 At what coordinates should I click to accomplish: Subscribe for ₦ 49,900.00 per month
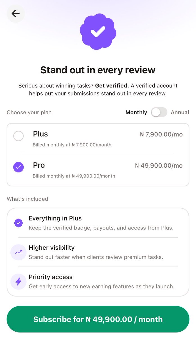pyautogui.click(x=98, y=319)
